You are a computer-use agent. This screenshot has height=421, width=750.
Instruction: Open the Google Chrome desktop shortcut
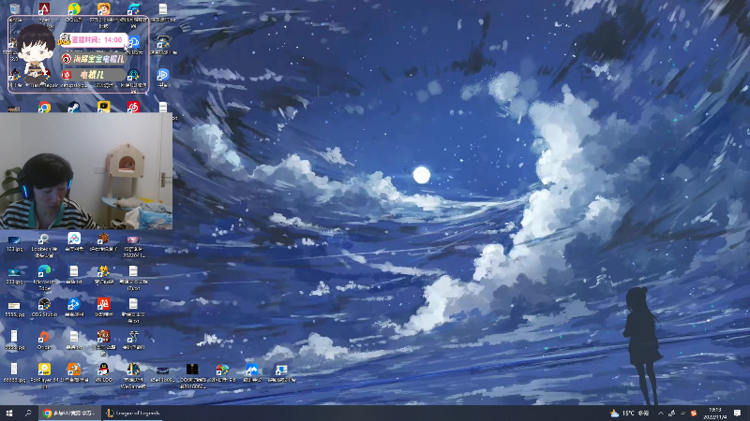click(x=44, y=108)
